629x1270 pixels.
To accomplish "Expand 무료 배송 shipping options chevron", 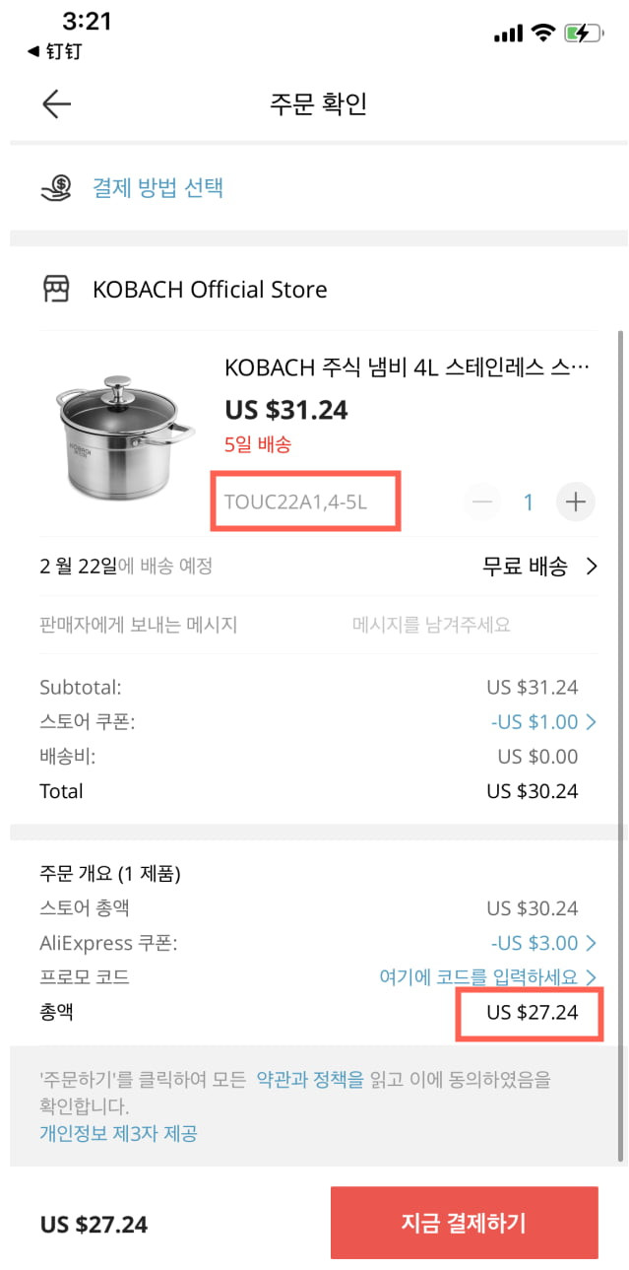I will (x=592, y=567).
